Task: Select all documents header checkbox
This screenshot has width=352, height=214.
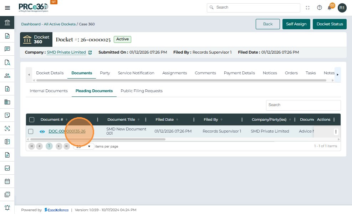Action: (32, 120)
